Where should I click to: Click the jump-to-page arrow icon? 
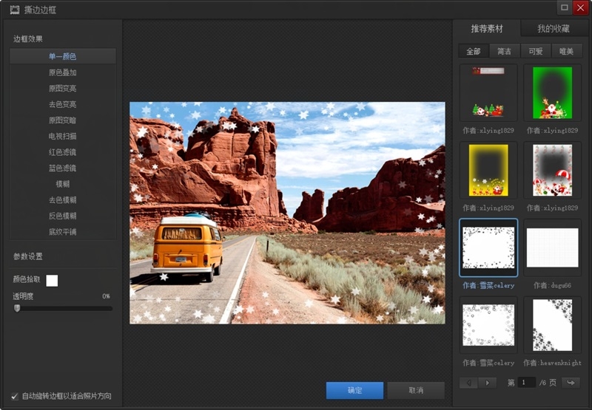[x=571, y=383]
